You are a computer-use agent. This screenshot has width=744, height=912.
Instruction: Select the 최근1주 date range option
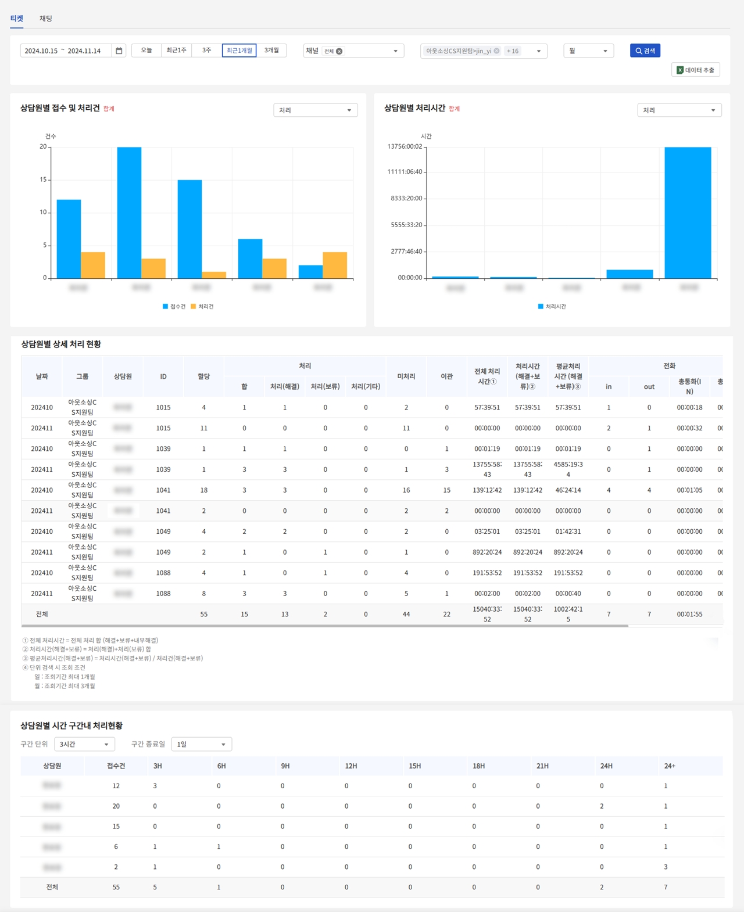click(177, 51)
